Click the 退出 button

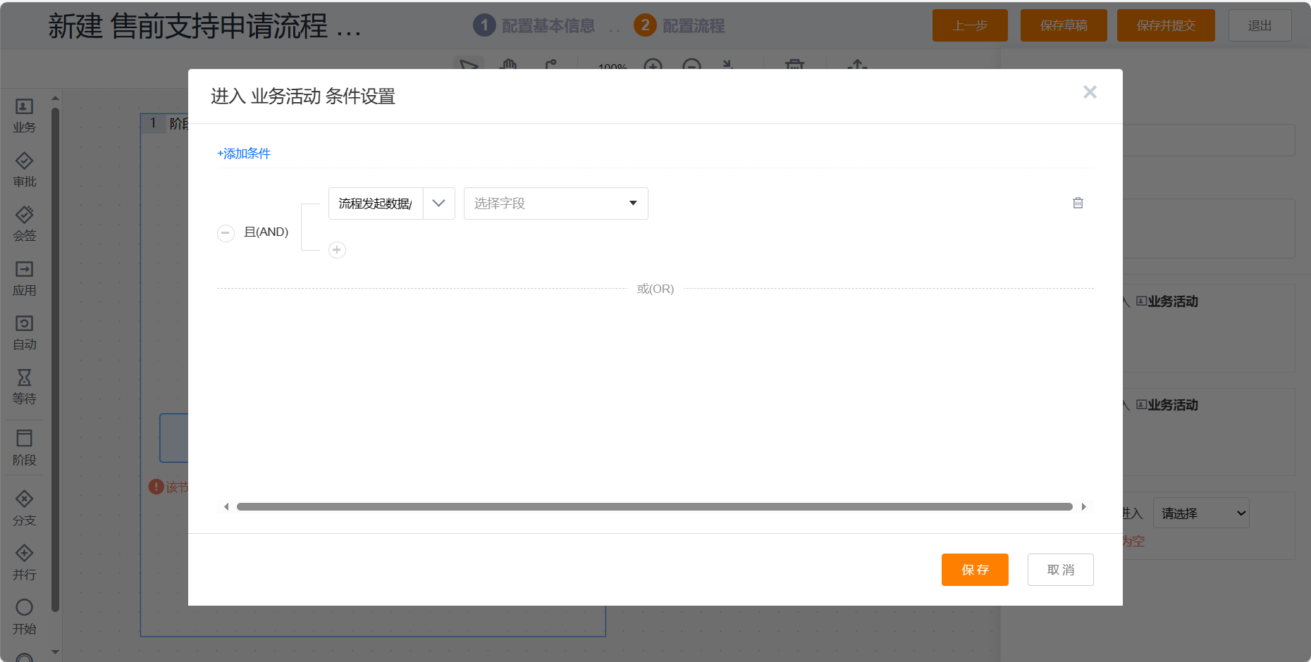coord(1260,25)
